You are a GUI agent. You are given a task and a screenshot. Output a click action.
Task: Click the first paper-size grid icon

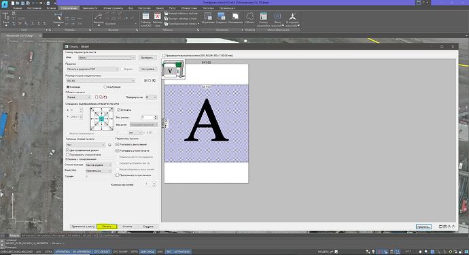(145, 80)
